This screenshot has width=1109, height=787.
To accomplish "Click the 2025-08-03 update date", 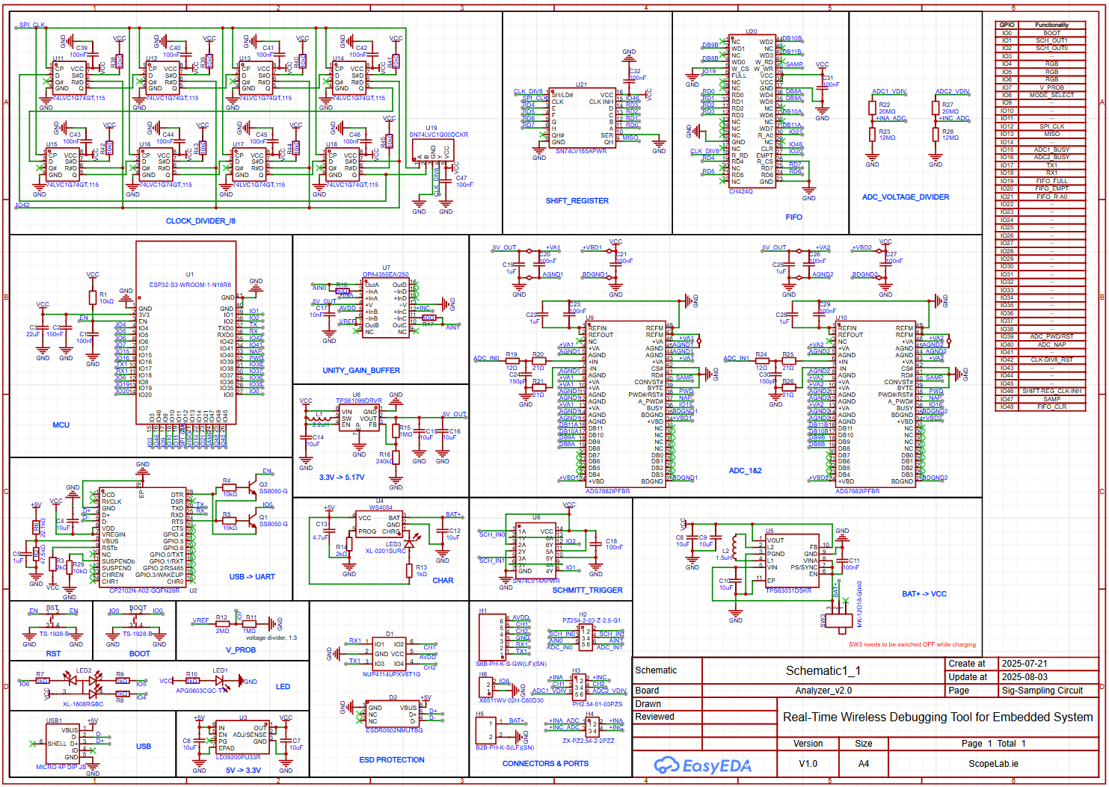I will (x=1024, y=677).
